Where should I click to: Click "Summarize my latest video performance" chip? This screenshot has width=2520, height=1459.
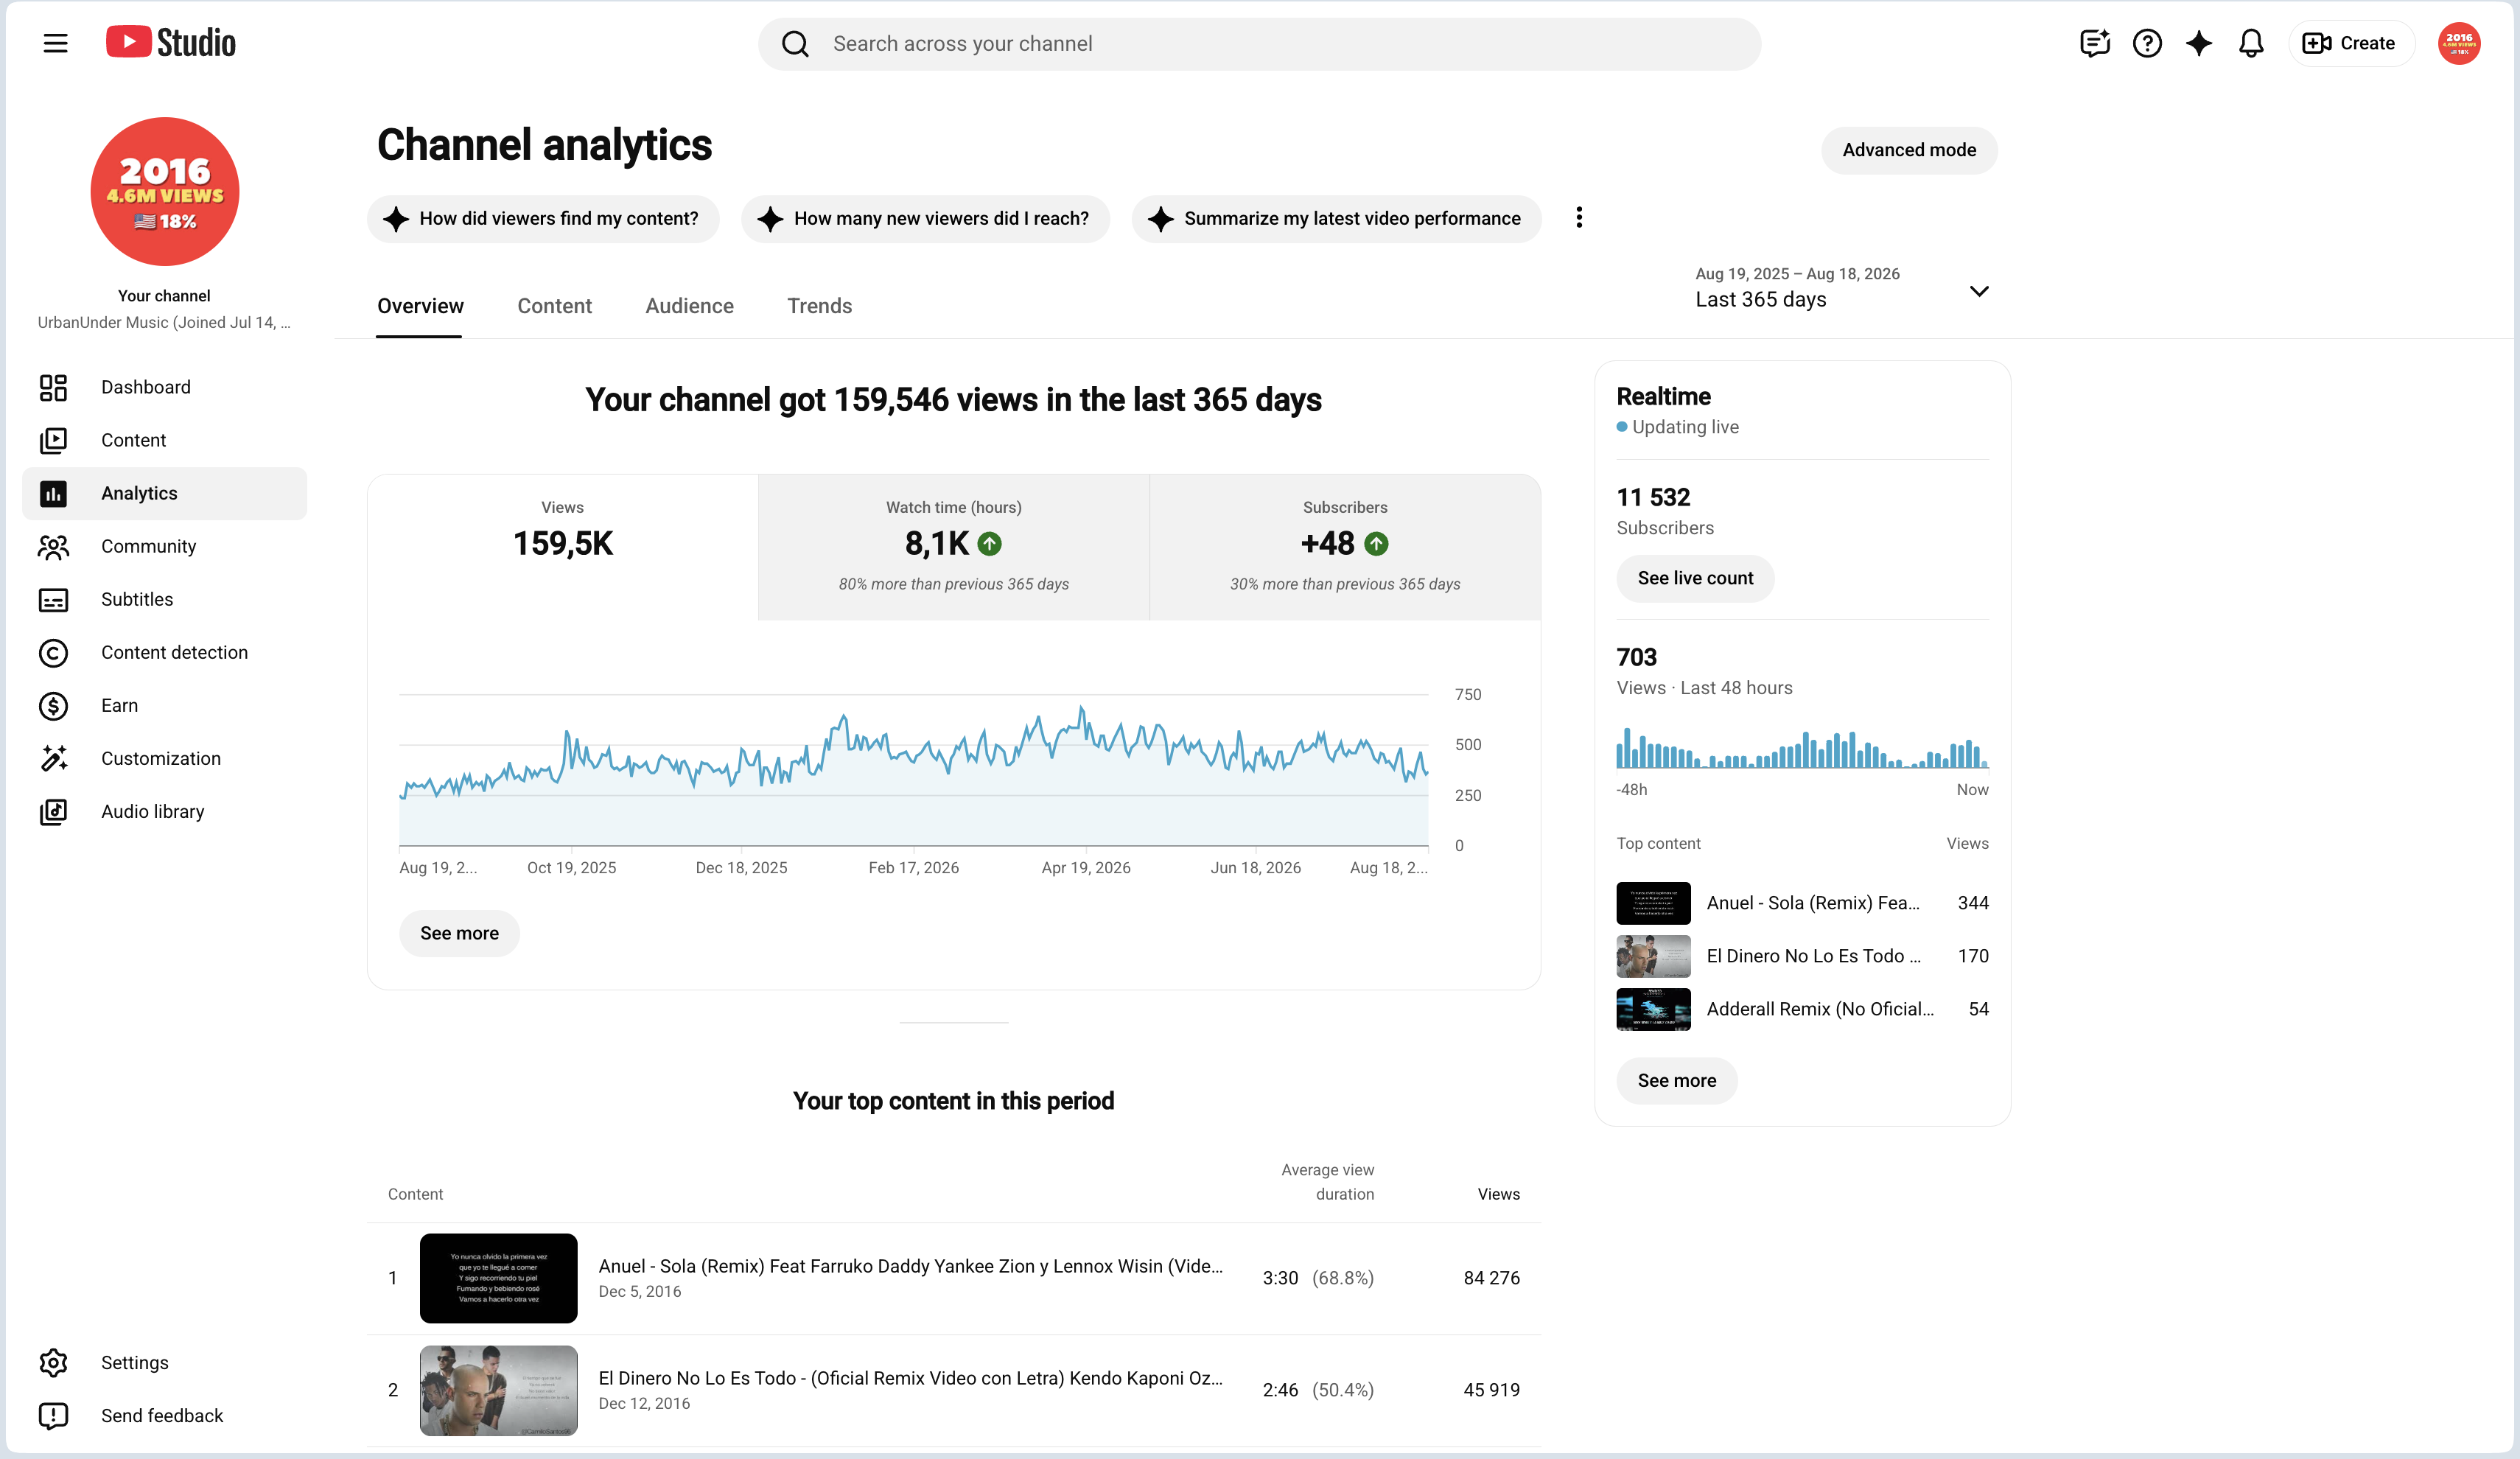pyautogui.click(x=1336, y=218)
